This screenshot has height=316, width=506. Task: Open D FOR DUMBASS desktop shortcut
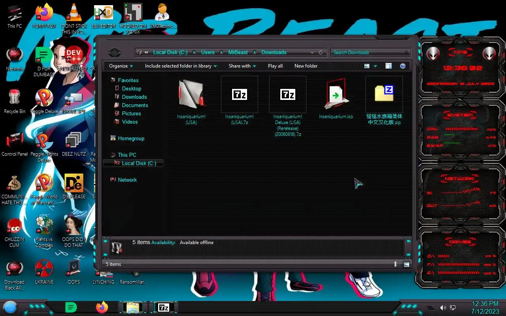[x=44, y=62]
